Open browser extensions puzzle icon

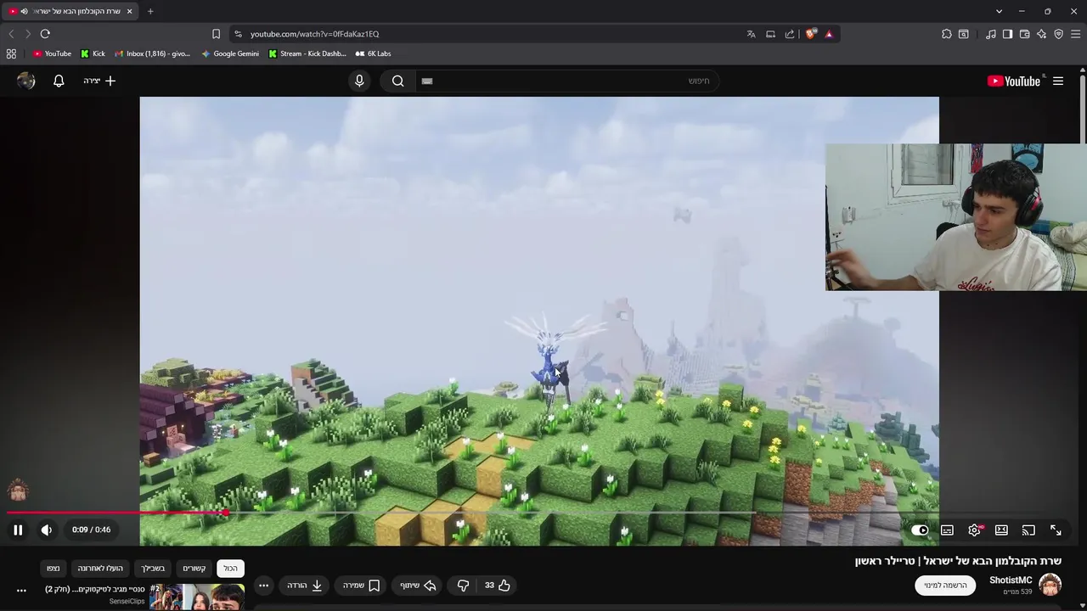[x=947, y=34]
